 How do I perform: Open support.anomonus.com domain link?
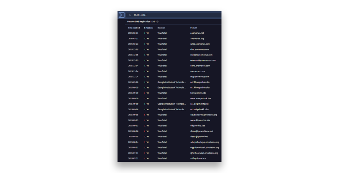201,55
